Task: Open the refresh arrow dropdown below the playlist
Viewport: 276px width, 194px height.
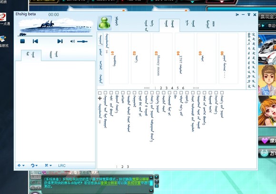Action: point(34,165)
